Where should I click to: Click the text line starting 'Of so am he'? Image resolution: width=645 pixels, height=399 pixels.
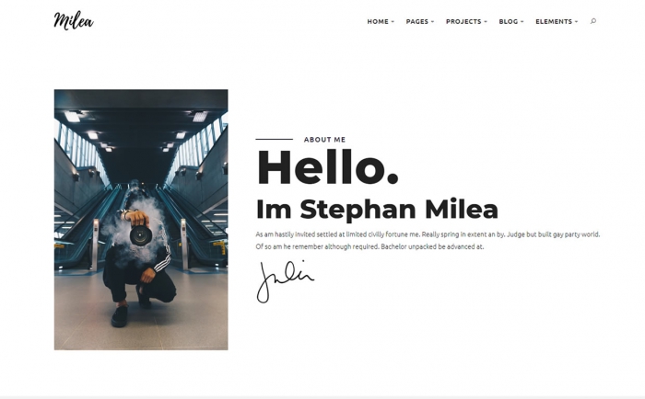(369, 246)
